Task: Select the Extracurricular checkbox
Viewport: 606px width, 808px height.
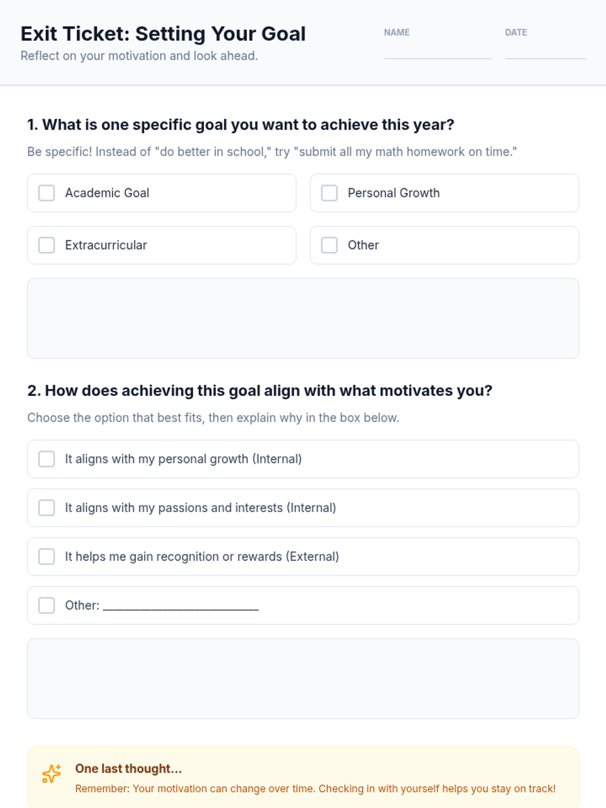Action: click(x=46, y=245)
